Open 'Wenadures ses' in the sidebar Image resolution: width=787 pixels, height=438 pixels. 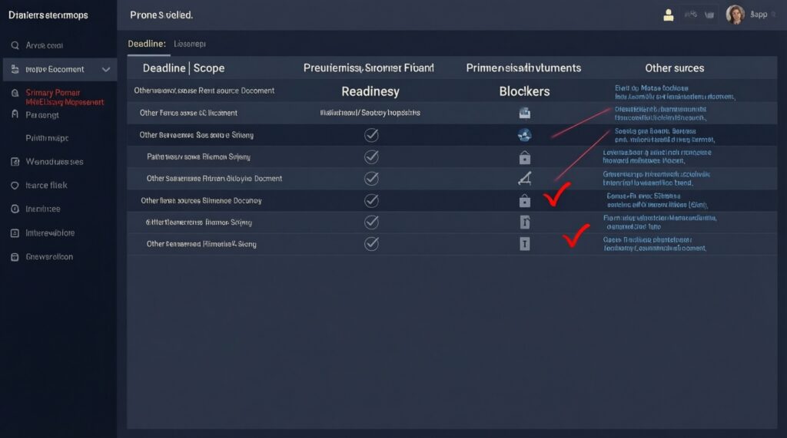(x=54, y=162)
